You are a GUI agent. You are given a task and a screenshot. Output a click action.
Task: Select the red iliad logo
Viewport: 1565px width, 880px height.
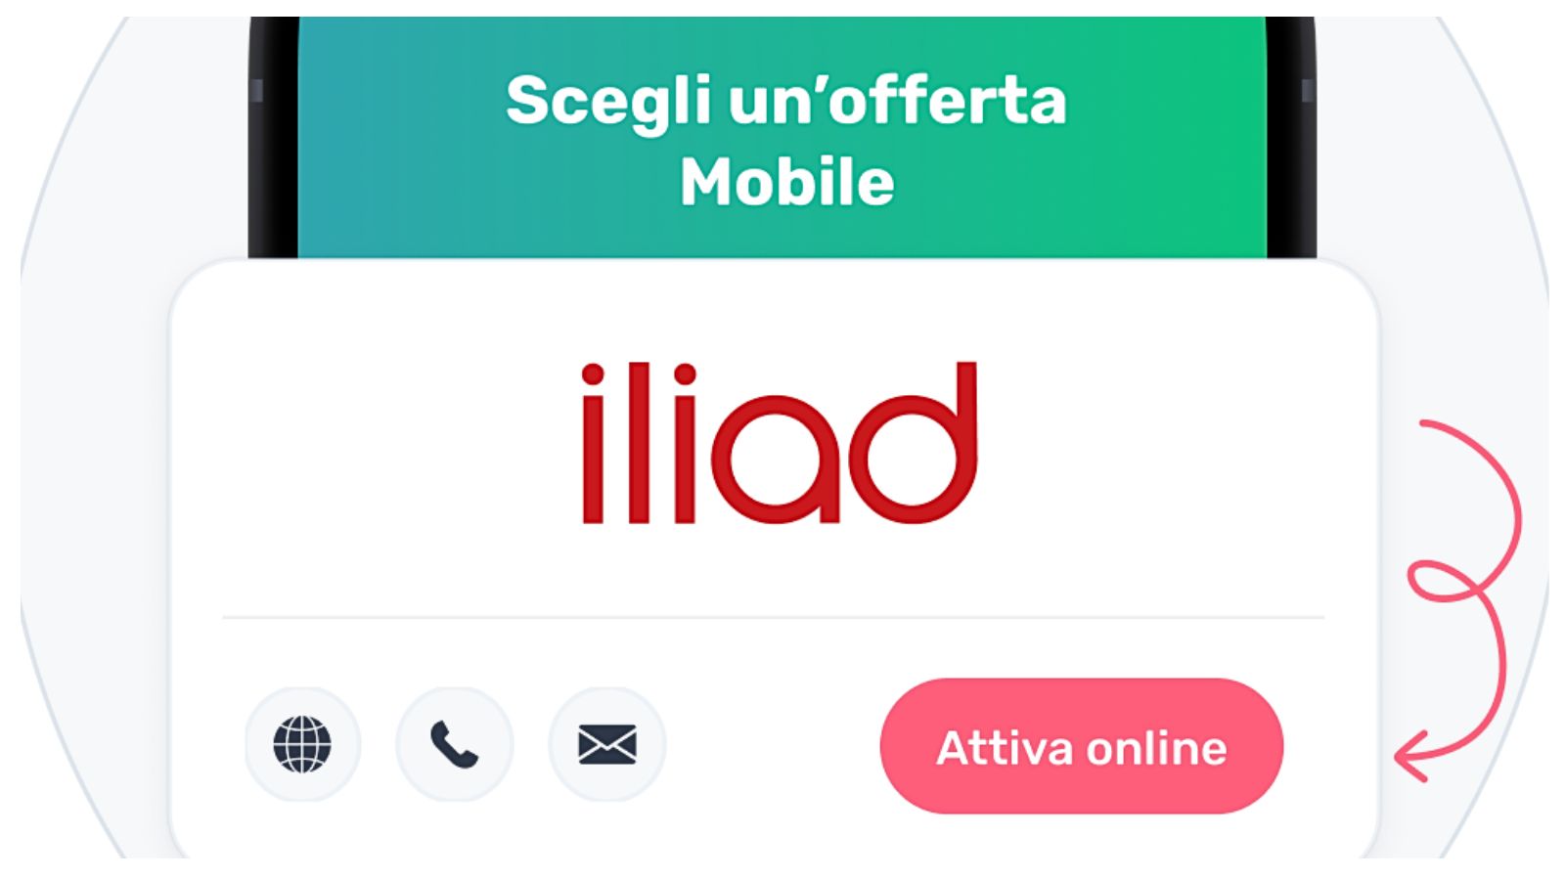(x=780, y=443)
